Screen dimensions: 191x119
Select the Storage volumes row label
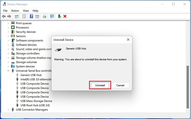pyautogui.click(x=26, y=62)
